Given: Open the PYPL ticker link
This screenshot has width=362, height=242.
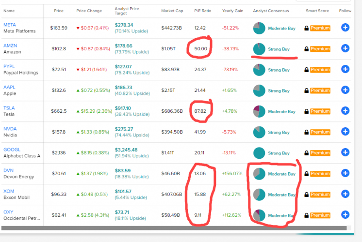Looking at the screenshot, I should coord(9,66).
